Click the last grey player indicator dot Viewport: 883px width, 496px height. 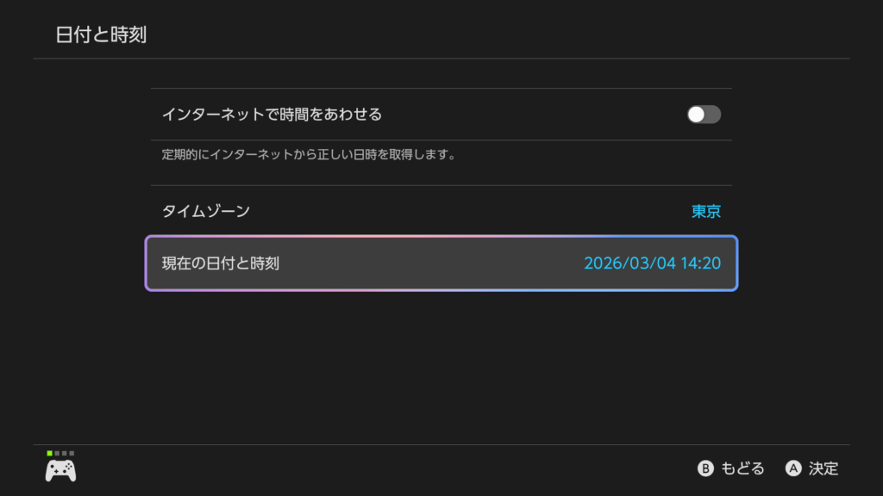coord(72,453)
